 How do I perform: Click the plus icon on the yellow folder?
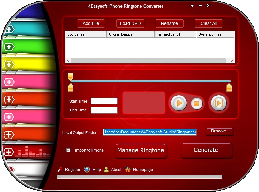[x=9, y=65]
